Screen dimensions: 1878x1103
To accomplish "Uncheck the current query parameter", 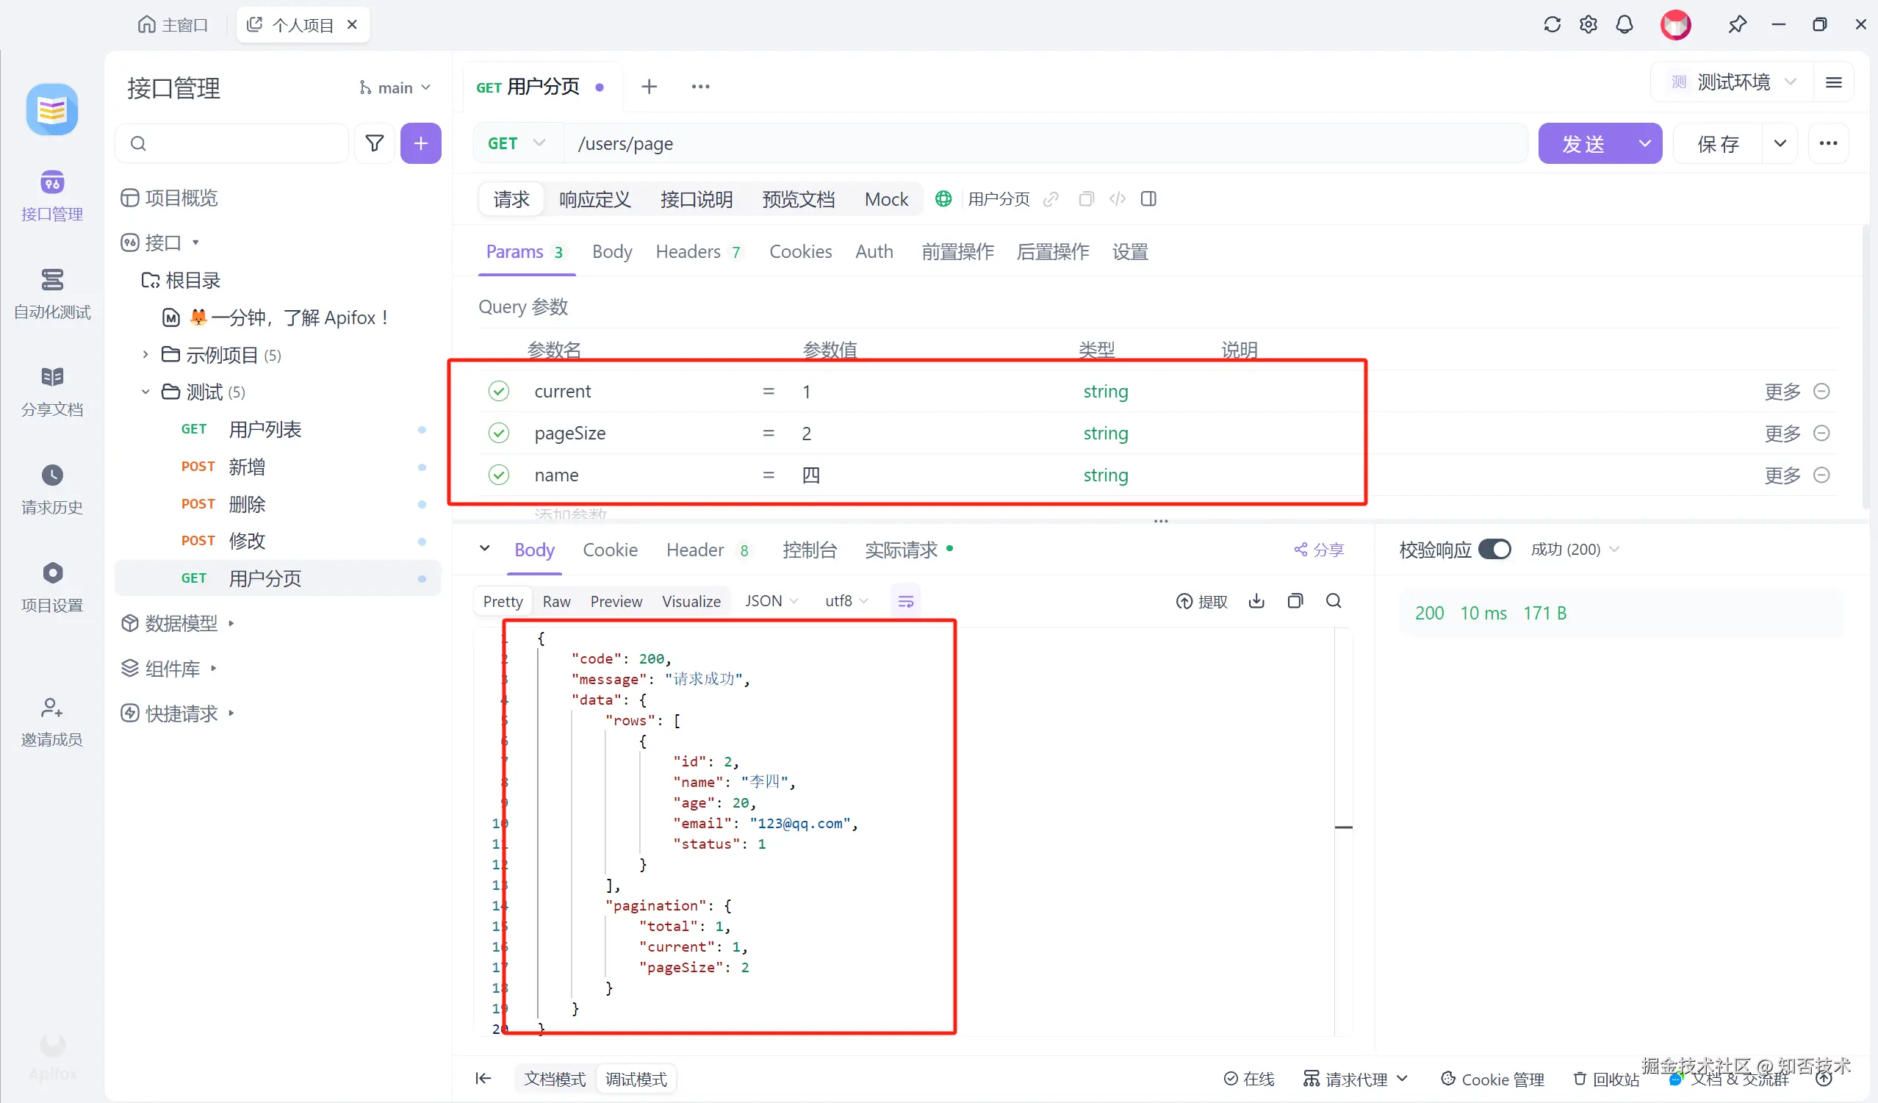I will click(x=499, y=391).
